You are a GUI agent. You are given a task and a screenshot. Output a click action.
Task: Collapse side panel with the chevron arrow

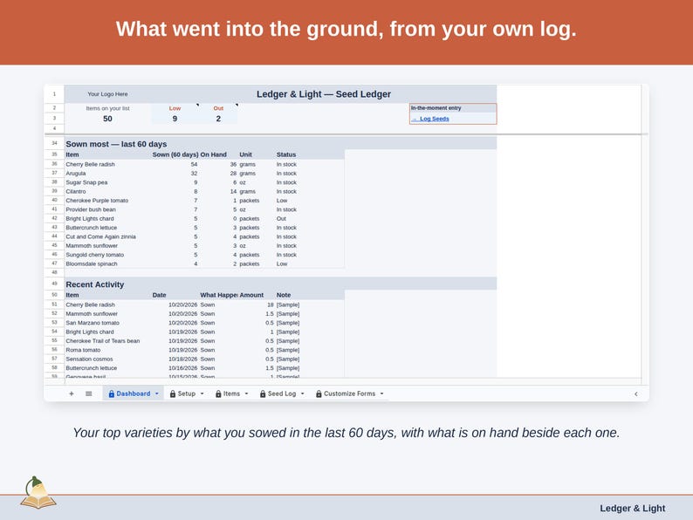coord(636,393)
